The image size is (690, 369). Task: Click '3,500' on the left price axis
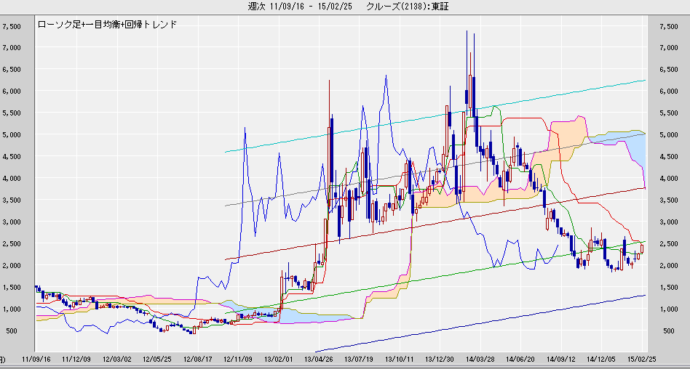12,200
